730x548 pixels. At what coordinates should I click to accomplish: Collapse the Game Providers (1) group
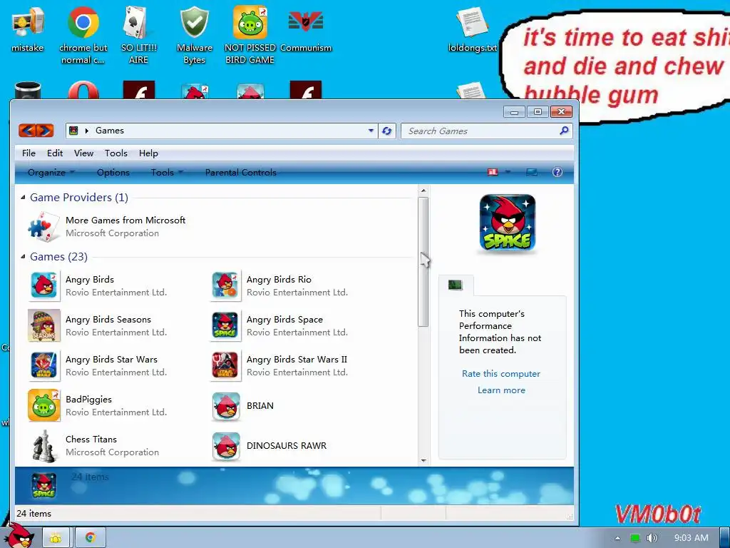(23, 198)
